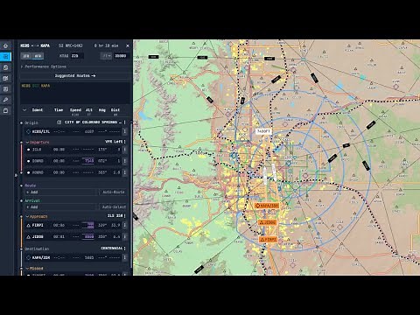420x315 pixels.
Task: Select the VFR flight rules toggle
Action: click(38, 56)
